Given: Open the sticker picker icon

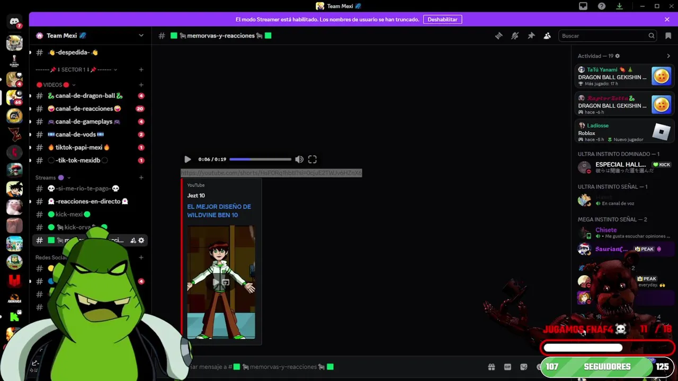Looking at the screenshot, I should click(524, 367).
